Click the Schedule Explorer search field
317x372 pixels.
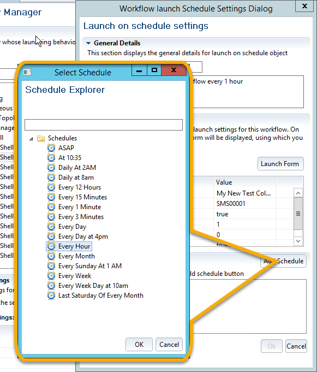[x=104, y=125]
